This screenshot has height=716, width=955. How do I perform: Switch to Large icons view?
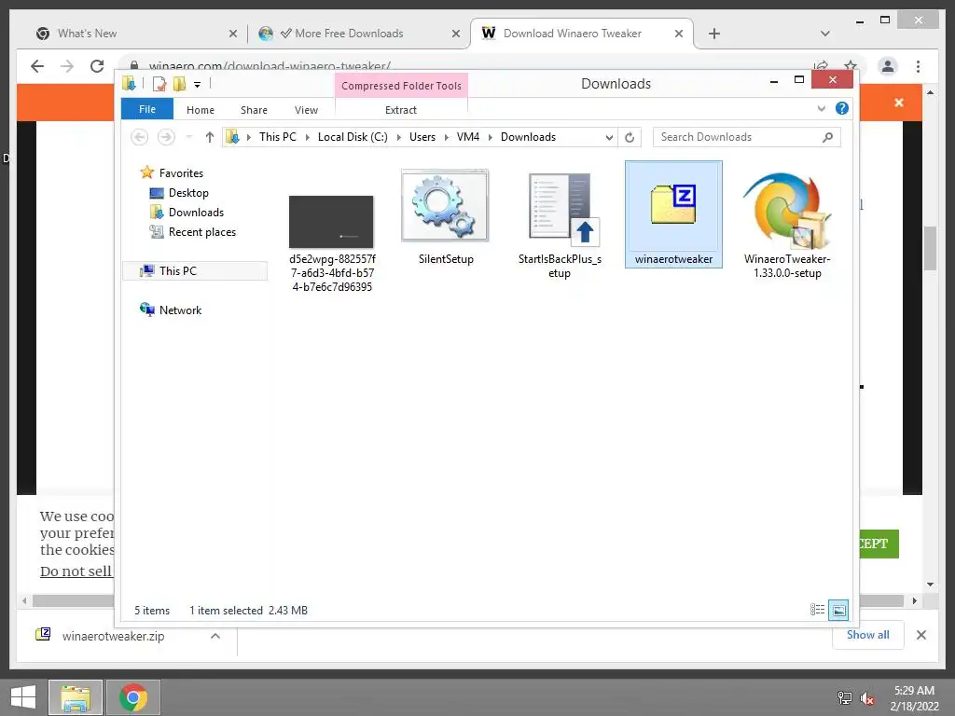(x=838, y=610)
